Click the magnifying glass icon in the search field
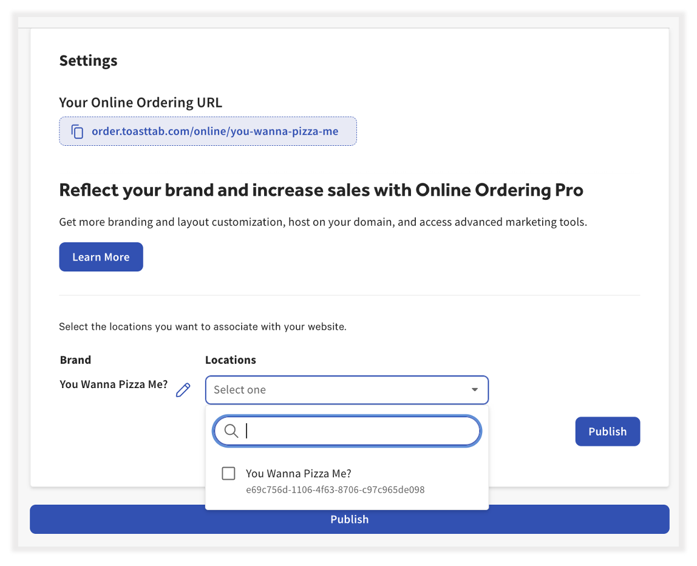The width and height of the screenshot is (697, 566). [231, 431]
